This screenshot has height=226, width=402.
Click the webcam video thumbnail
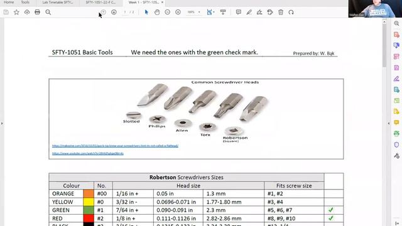tap(375, 9)
